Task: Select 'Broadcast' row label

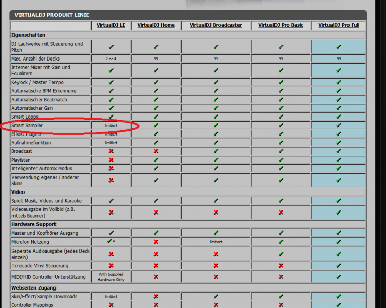Action: (22, 151)
